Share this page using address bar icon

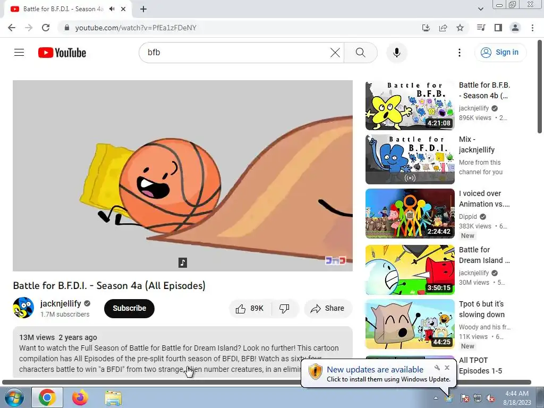tap(443, 28)
